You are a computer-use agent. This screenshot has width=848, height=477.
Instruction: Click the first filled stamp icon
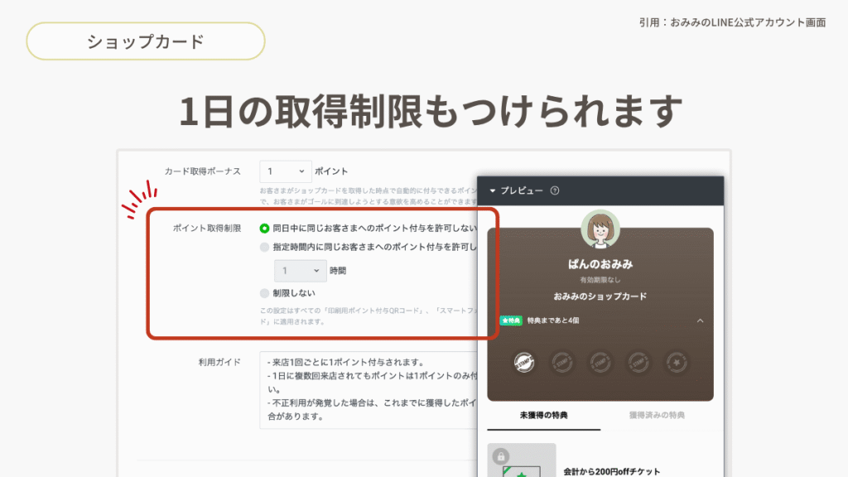[x=523, y=362]
